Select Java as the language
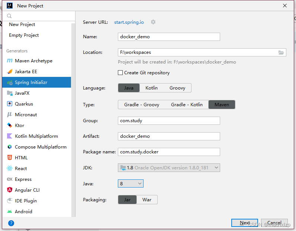 coord(129,88)
